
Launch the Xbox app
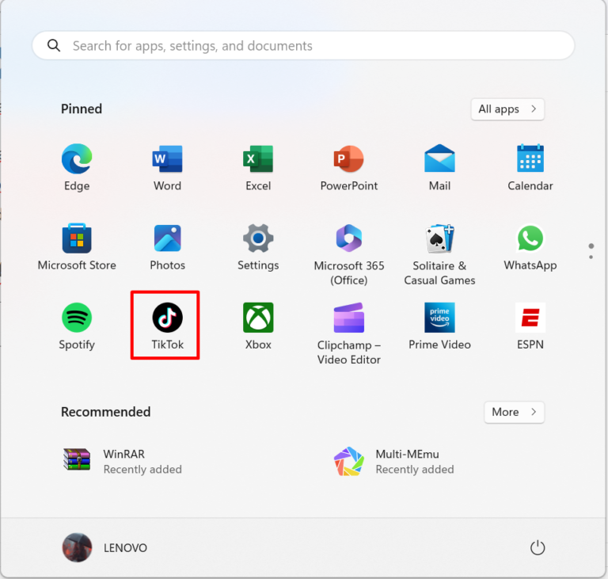pos(258,326)
